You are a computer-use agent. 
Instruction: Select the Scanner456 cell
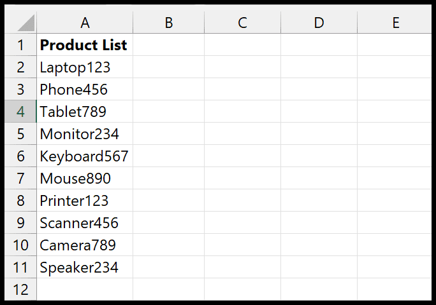(x=85, y=222)
